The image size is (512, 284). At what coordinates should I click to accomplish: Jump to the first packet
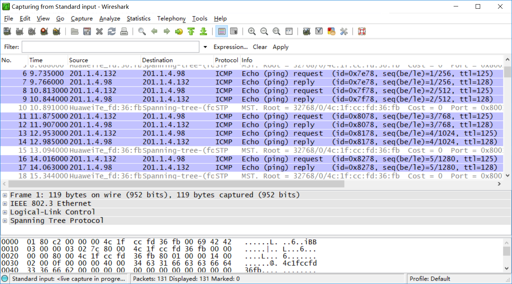[x=191, y=31]
